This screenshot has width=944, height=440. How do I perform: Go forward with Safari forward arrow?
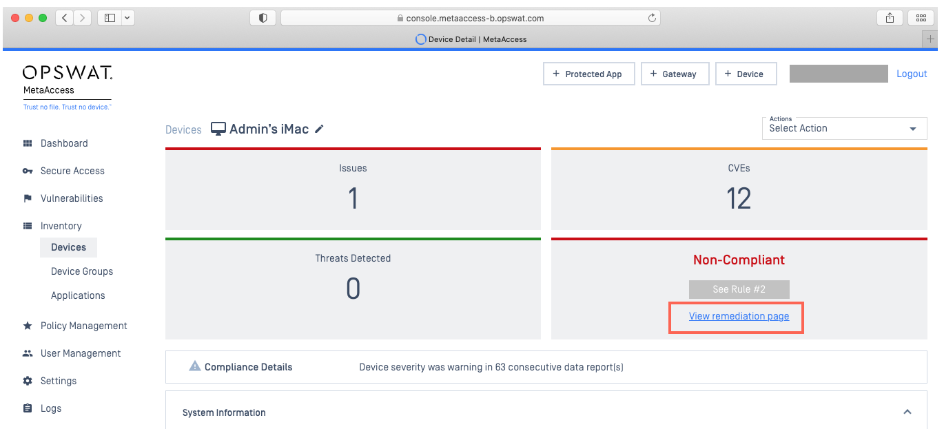(82, 18)
